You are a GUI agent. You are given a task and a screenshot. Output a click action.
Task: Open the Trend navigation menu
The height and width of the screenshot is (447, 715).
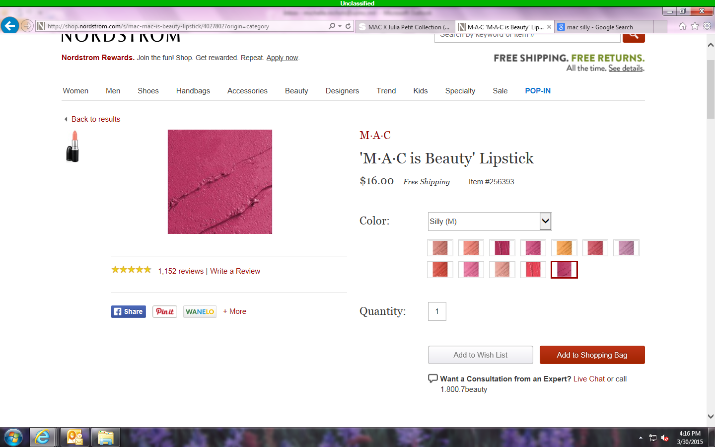(386, 91)
